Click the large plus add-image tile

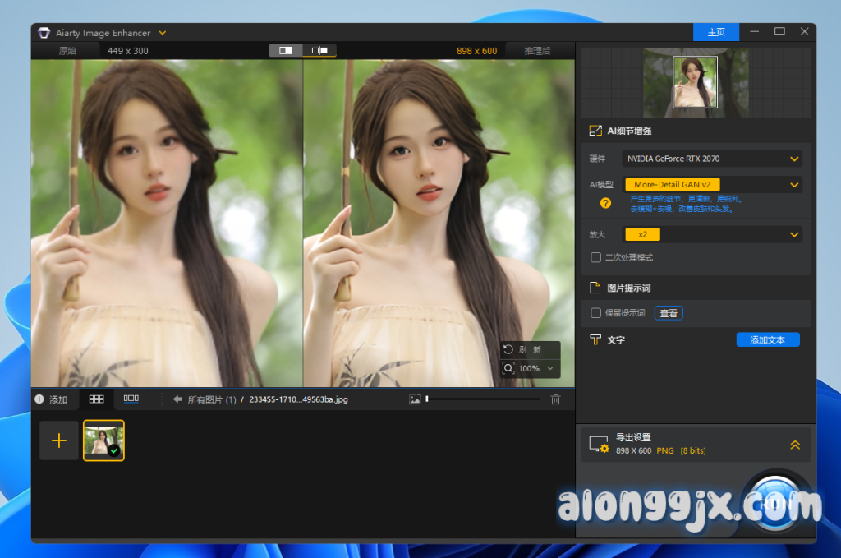point(59,440)
